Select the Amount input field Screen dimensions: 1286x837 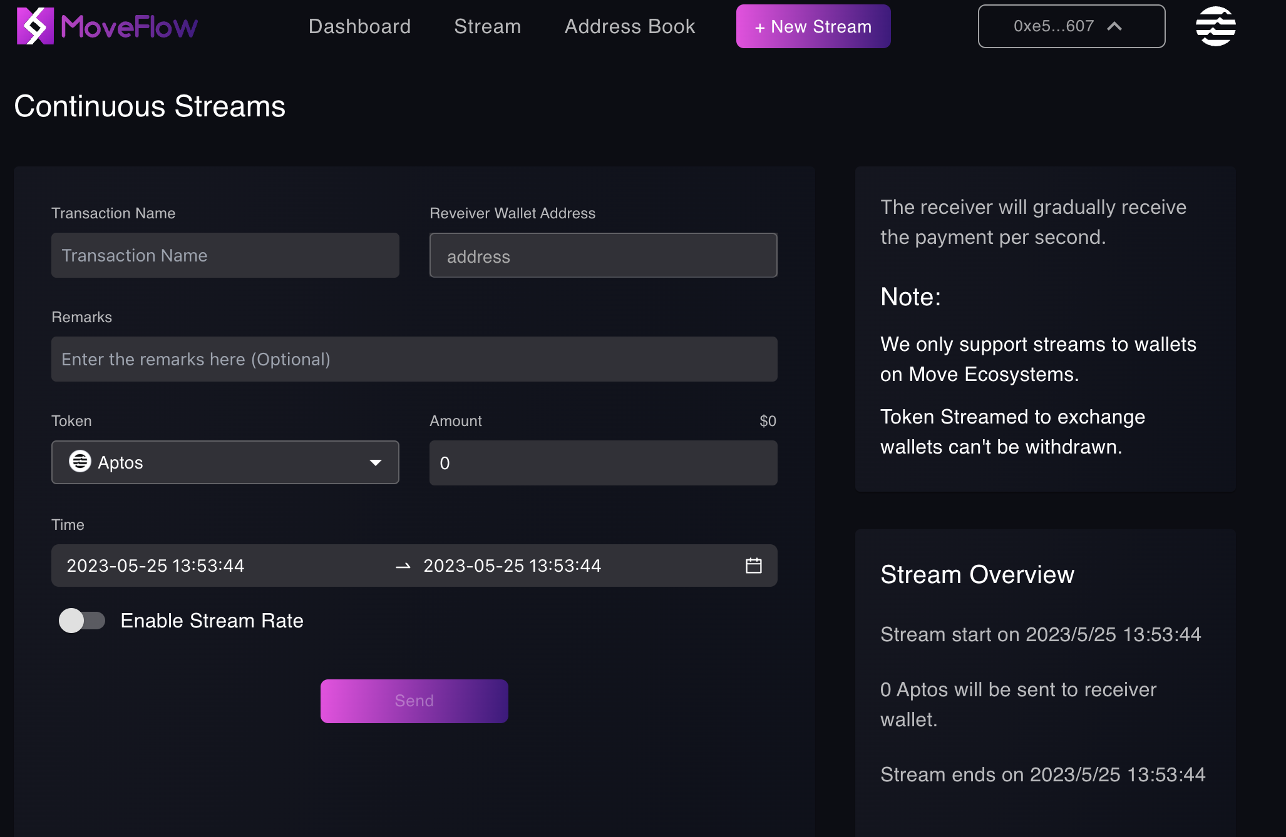[603, 463]
